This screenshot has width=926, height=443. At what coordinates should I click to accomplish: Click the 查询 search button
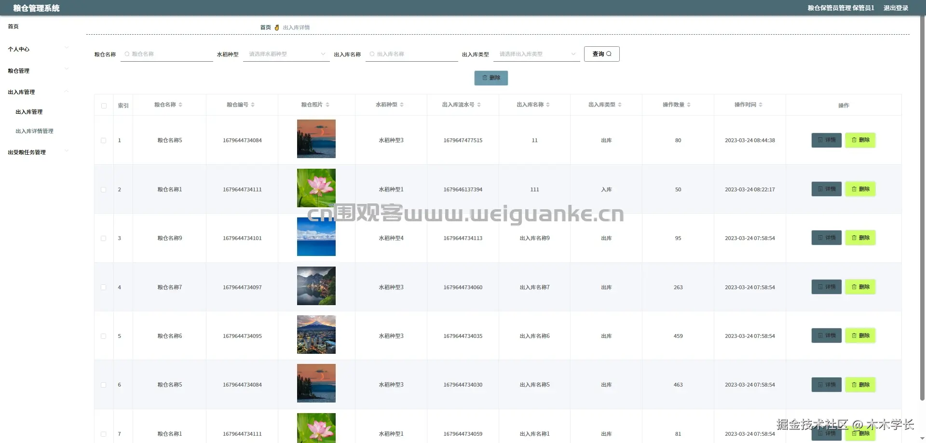click(x=602, y=54)
